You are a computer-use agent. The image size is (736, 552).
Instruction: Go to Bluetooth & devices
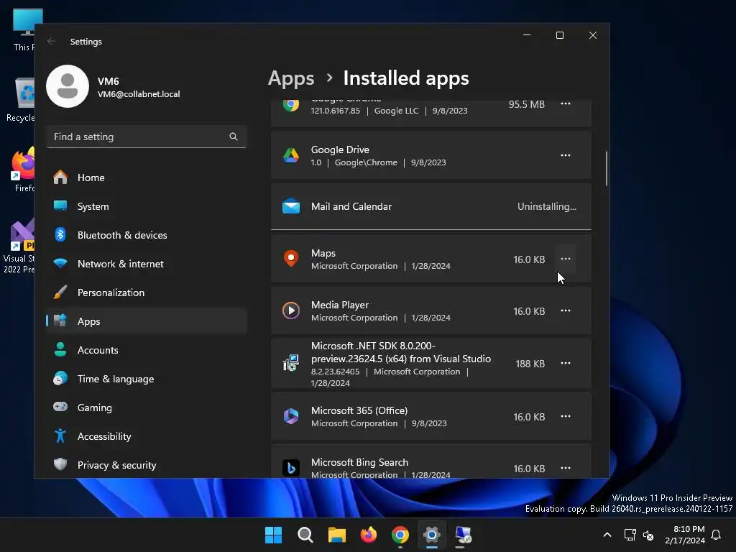[147, 235]
